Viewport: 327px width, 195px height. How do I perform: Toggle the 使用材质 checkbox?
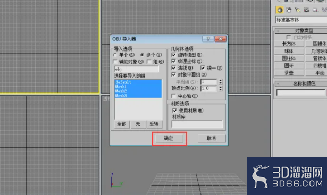pyautogui.click(x=174, y=111)
